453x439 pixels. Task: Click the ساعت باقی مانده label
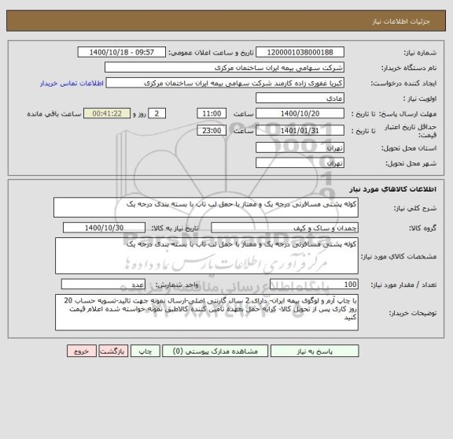pyautogui.click(x=54, y=113)
